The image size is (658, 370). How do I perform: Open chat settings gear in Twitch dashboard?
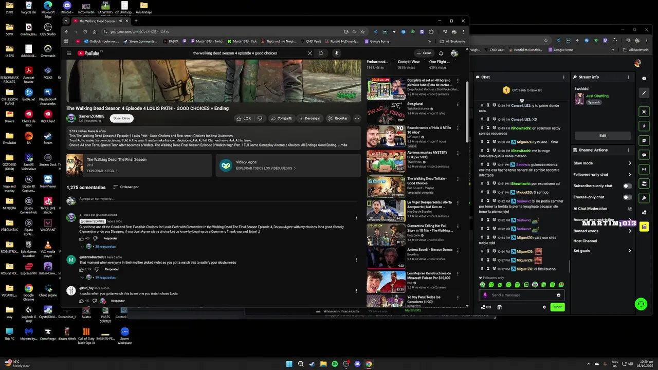pyautogui.click(x=544, y=307)
